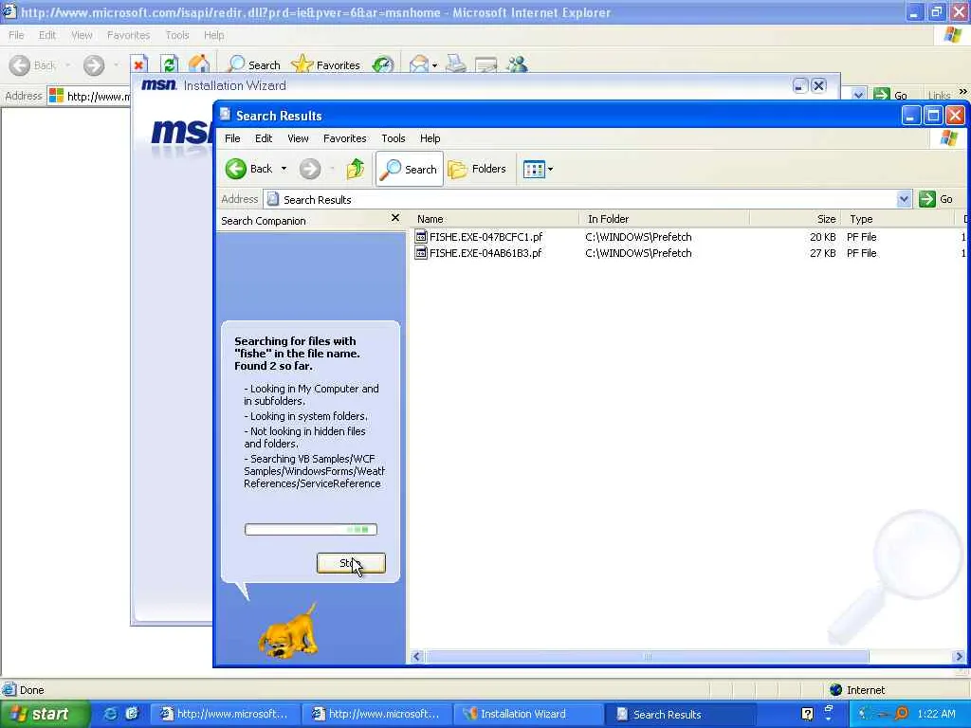
Task: Click Internet Explorer Edit icon
Action: tap(486, 65)
